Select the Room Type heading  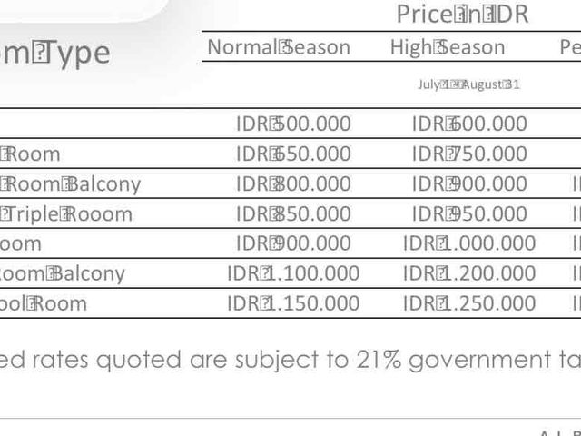click(x=54, y=54)
